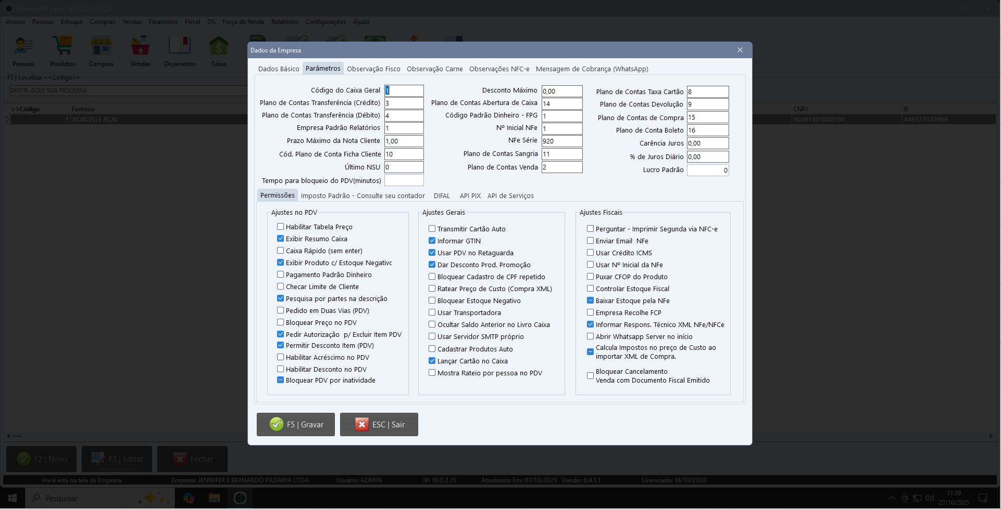
Task: Toggle Usar Transportadora option
Action: click(432, 312)
